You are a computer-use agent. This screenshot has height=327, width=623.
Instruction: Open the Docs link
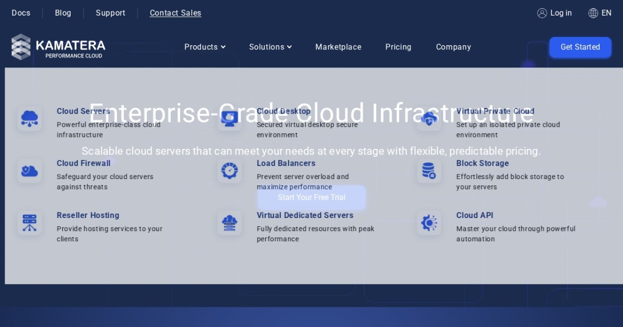[21, 13]
